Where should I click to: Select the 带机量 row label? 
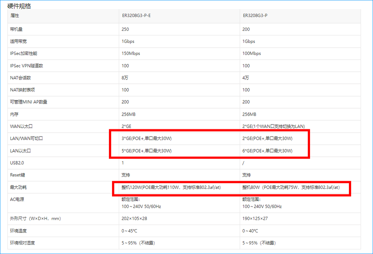tap(16, 29)
